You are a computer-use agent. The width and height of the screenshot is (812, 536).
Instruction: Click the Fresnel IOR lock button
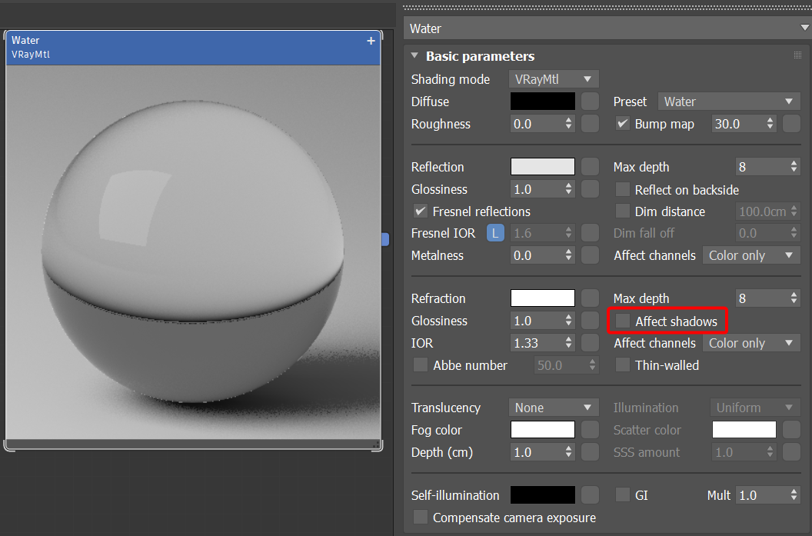(x=496, y=233)
